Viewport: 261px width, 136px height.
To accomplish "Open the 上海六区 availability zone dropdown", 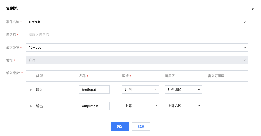I will [x=183, y=106].
